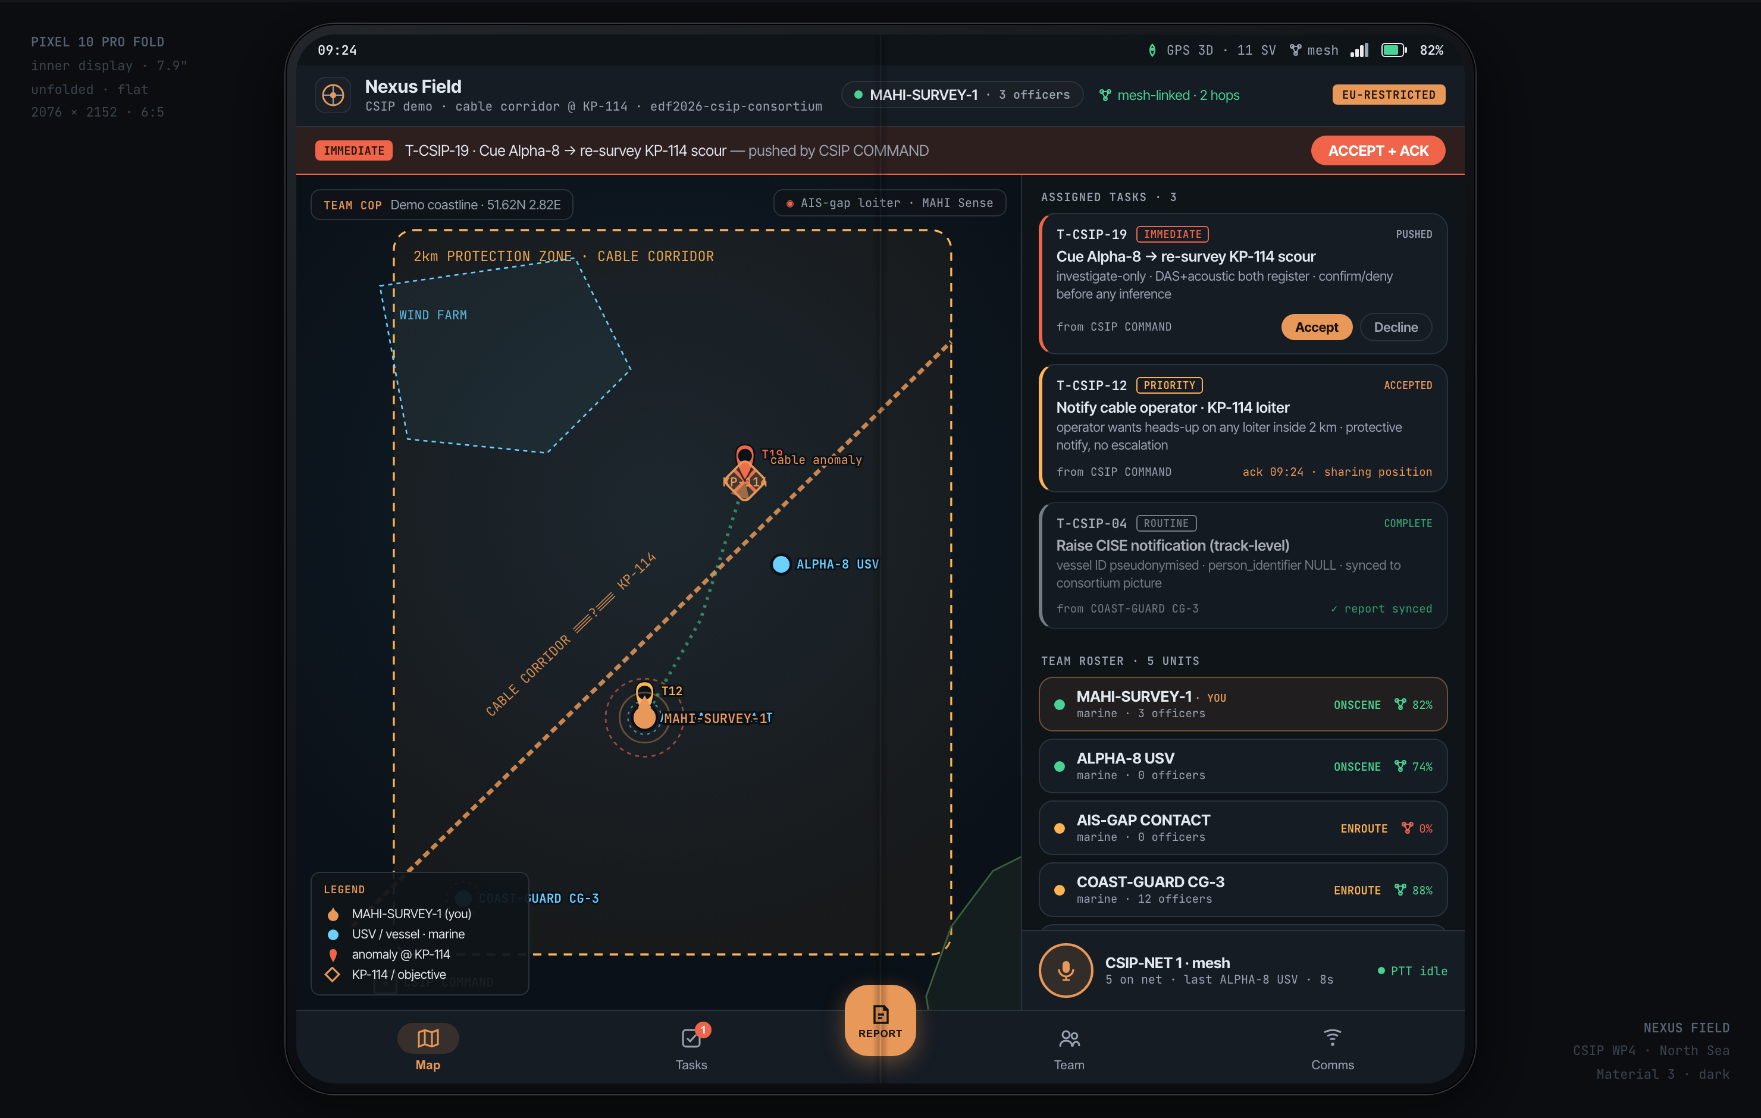Accept task T-CSIP-19 in card
This screenshot has width=1761, height=1118.
(1317, 327)
